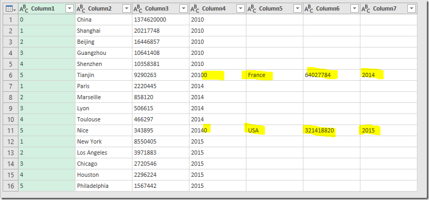Click the highlighted France cell
Screen dimensions: 429x200
pyautogui.click(x=274, y=75)
